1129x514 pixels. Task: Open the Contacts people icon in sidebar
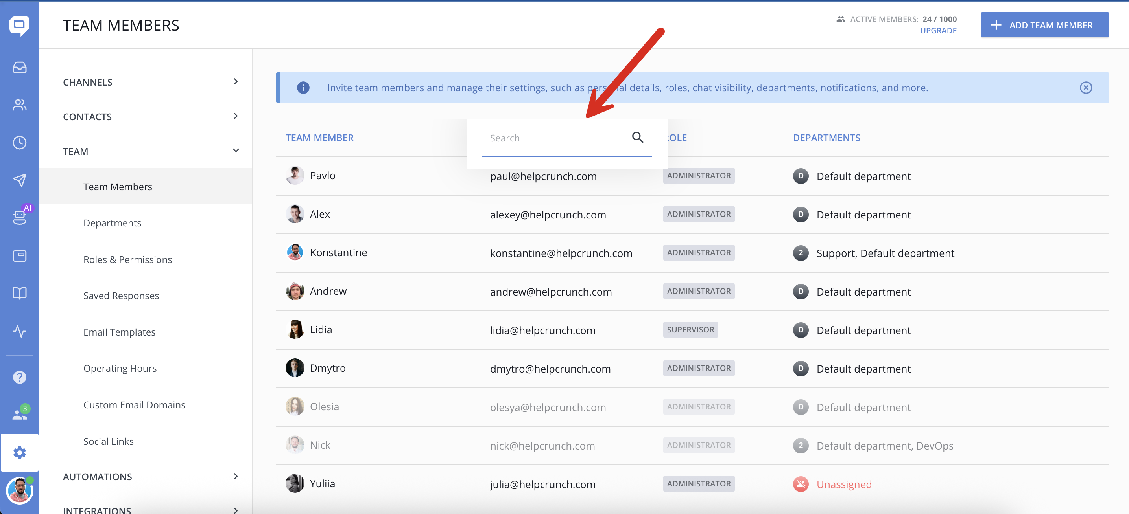tap(19, 105)
